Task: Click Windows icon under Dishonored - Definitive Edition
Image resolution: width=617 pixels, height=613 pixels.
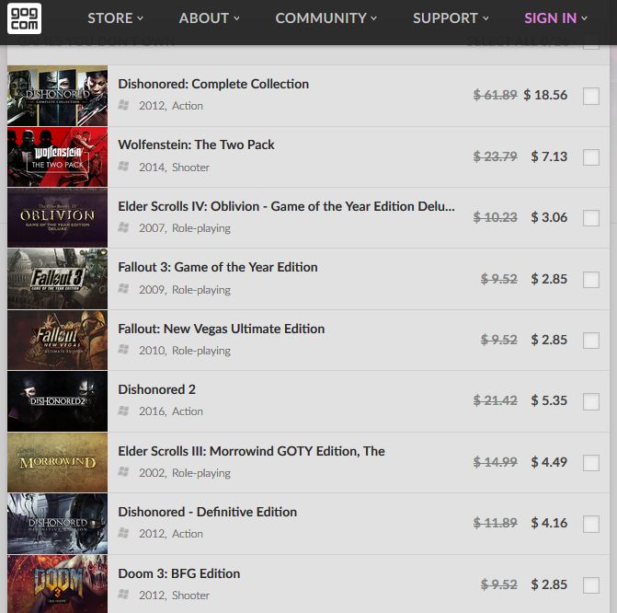Action: tap(123, 533)
